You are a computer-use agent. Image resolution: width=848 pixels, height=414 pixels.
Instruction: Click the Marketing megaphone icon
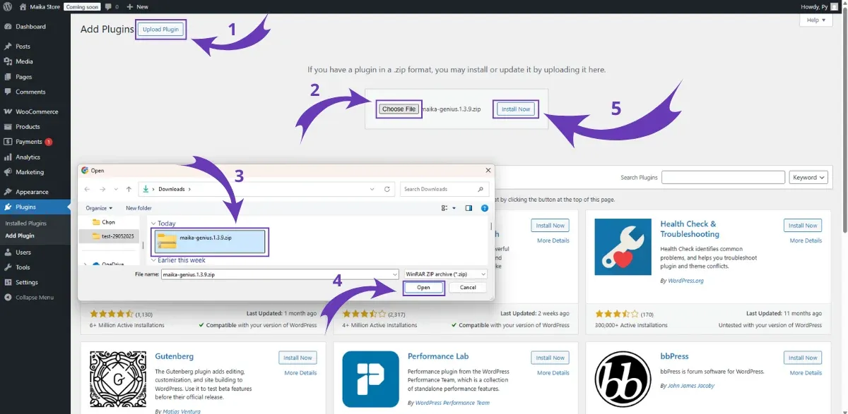(8, 172)
